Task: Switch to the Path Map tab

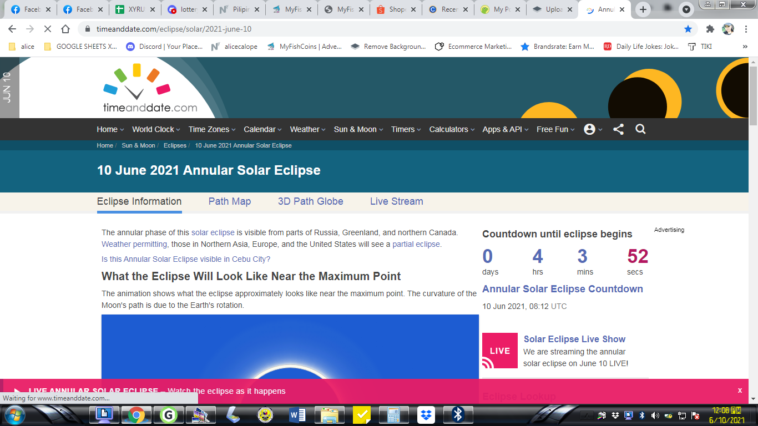Action: pos(230,201)
